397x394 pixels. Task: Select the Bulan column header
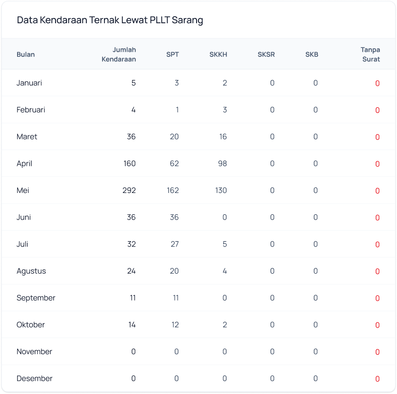(x=26, y=54)
